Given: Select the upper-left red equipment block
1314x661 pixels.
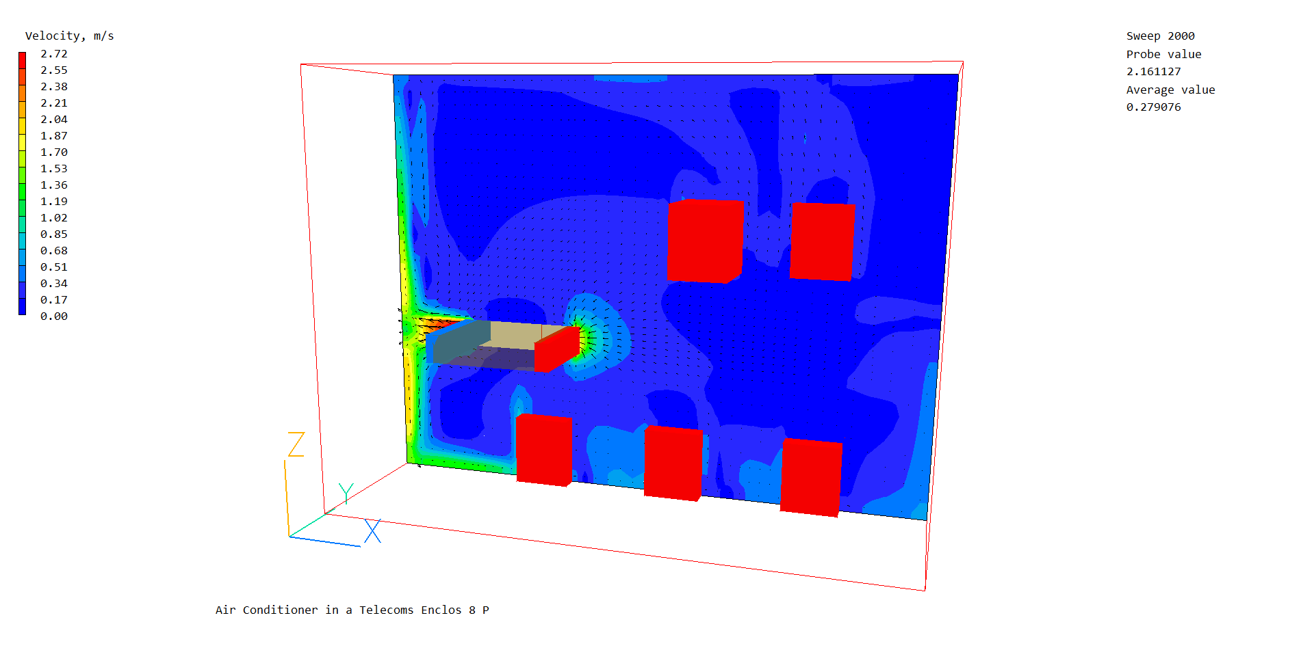Looking at the screenshot, I should pyautogui.click(x=704, y=241).
